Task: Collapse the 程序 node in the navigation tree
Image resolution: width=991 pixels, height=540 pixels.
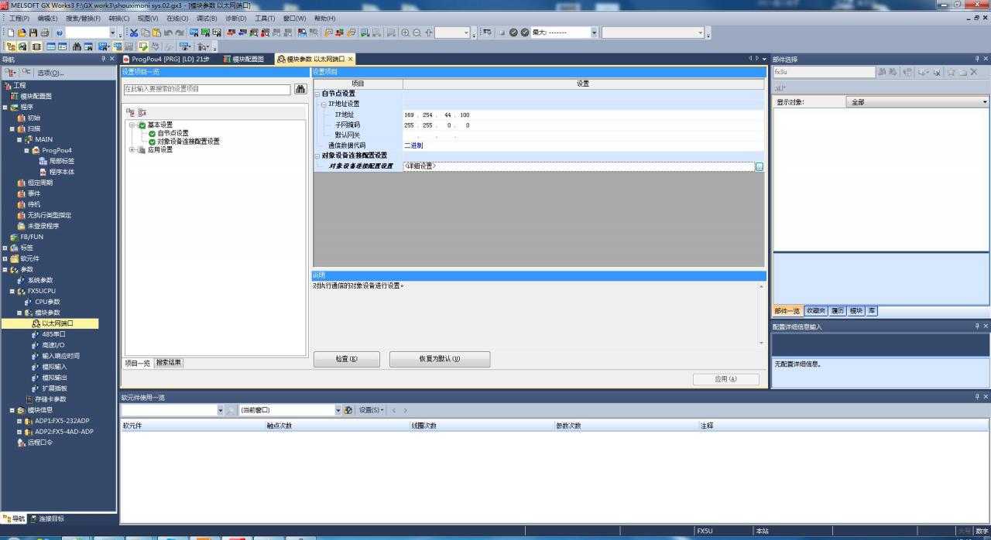Action: tap(5, 107)
